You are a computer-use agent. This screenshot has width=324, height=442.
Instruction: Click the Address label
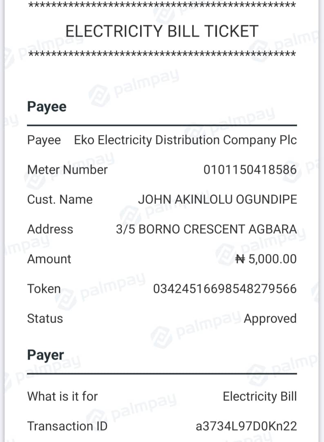[50, 229]
